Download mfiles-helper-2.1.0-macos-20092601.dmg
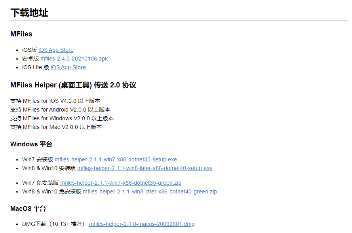352x233 pixels. 142,224
